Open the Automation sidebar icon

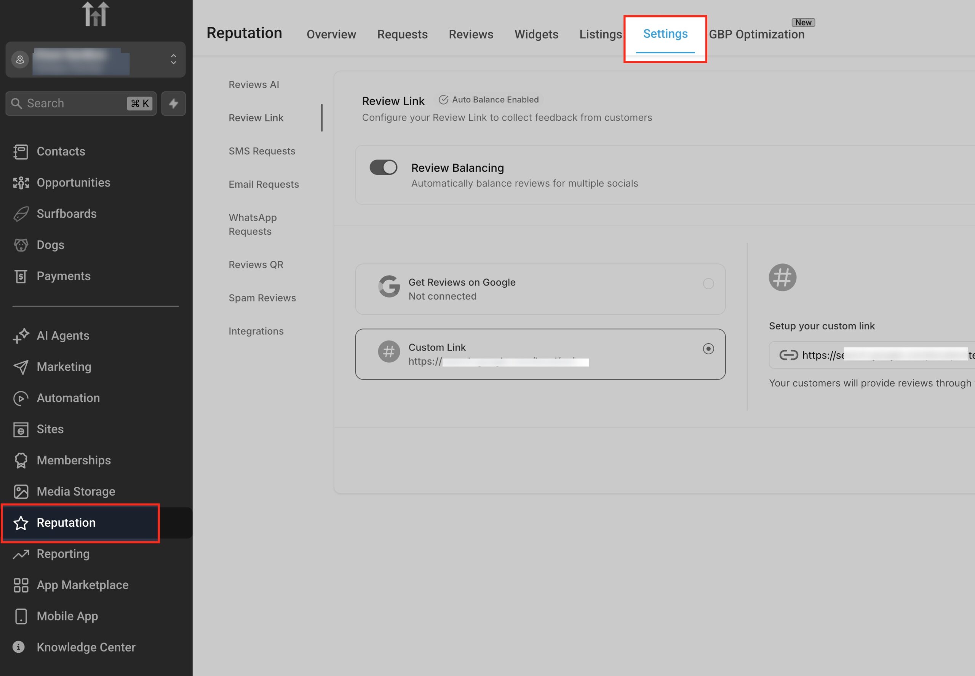21,398
